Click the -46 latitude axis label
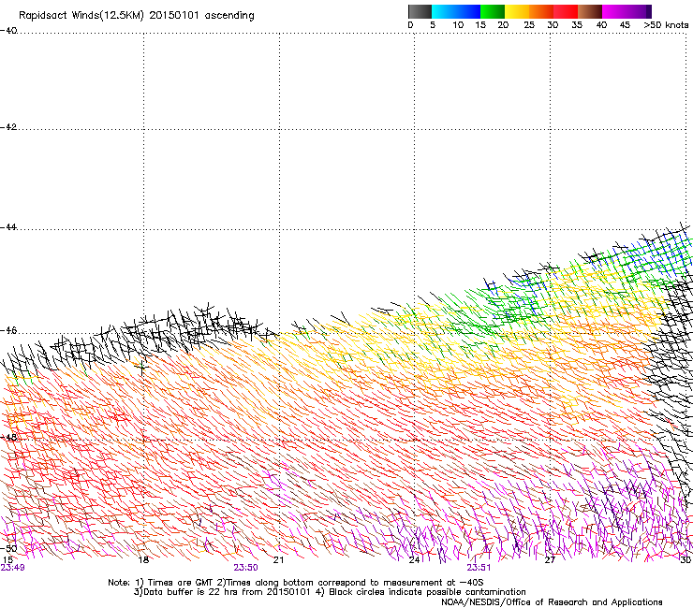Screen dimensions: 693x608 [8, 331]
